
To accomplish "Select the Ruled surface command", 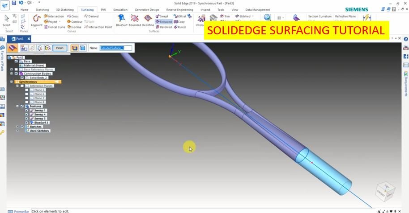I will tap(180, 27).
